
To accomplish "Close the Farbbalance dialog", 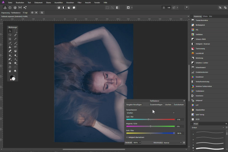I will (x=184, y=101).
